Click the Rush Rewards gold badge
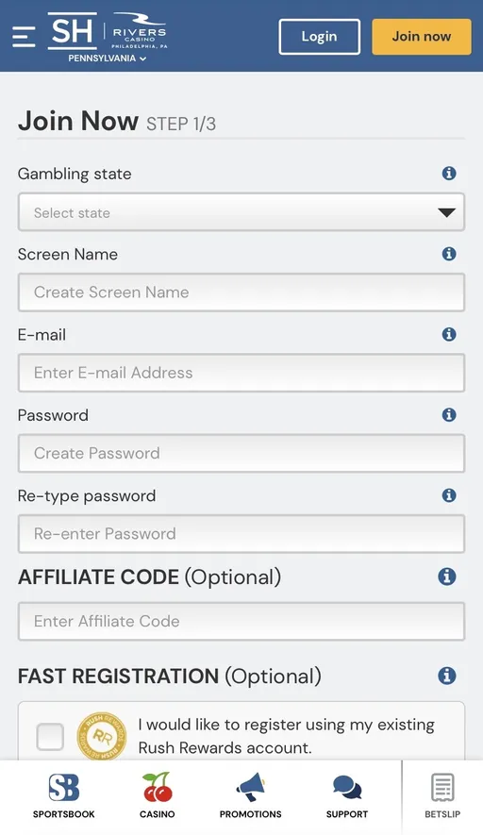 102,737
